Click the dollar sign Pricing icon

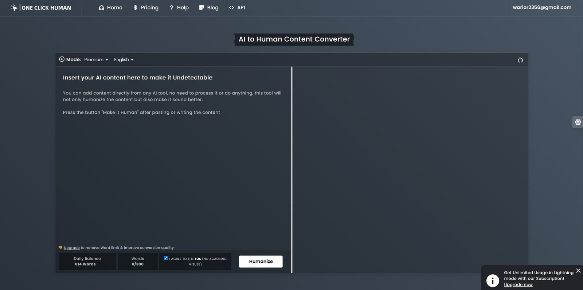135,8
